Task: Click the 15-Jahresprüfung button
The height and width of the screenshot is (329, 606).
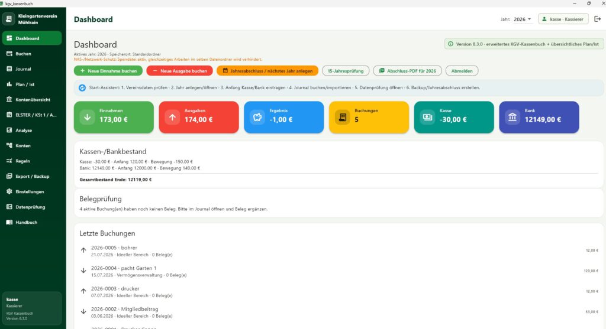Action: [x=346, y=71]
